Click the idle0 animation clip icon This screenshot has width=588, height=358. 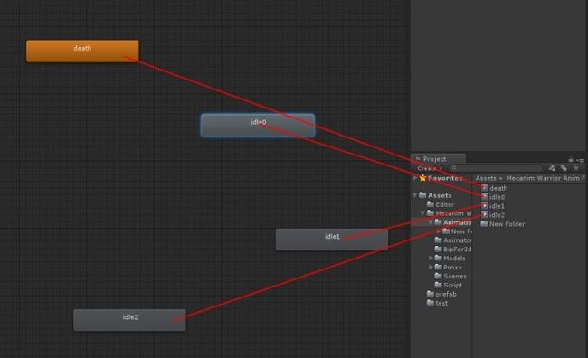click(485, 197)
